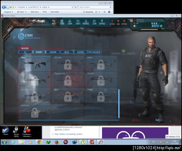This screenshot has height=151, width=182.
Task: Show ALL weapons filter
Action: click(25, 52)
